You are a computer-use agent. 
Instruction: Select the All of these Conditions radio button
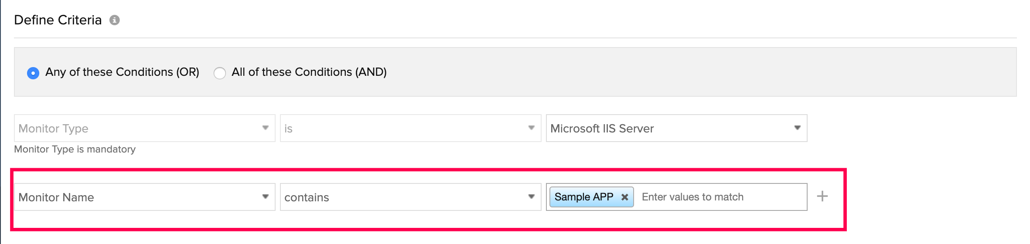220,73
